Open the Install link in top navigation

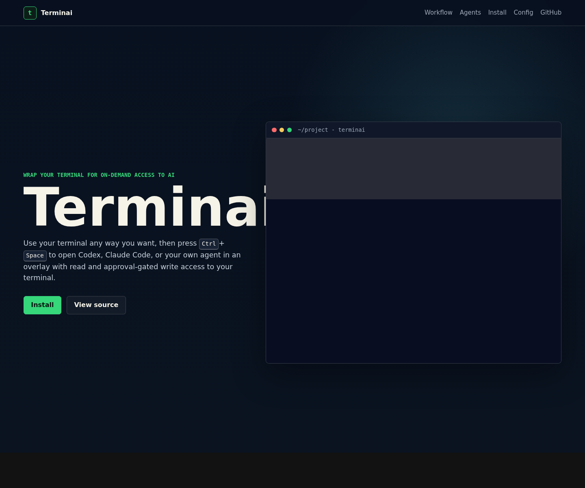[497, 13]
